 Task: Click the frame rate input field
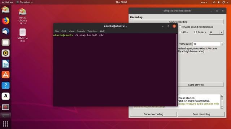point(207,44)
